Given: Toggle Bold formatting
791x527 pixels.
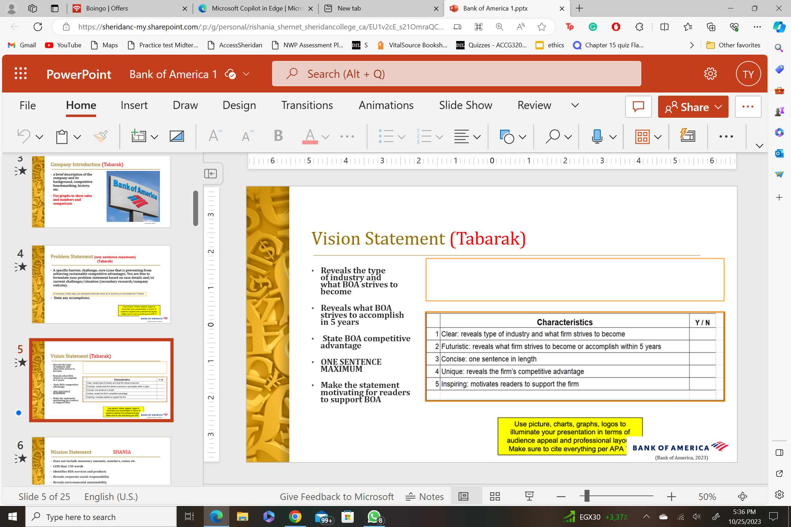Looking at the screenshot, I should 278,136.
